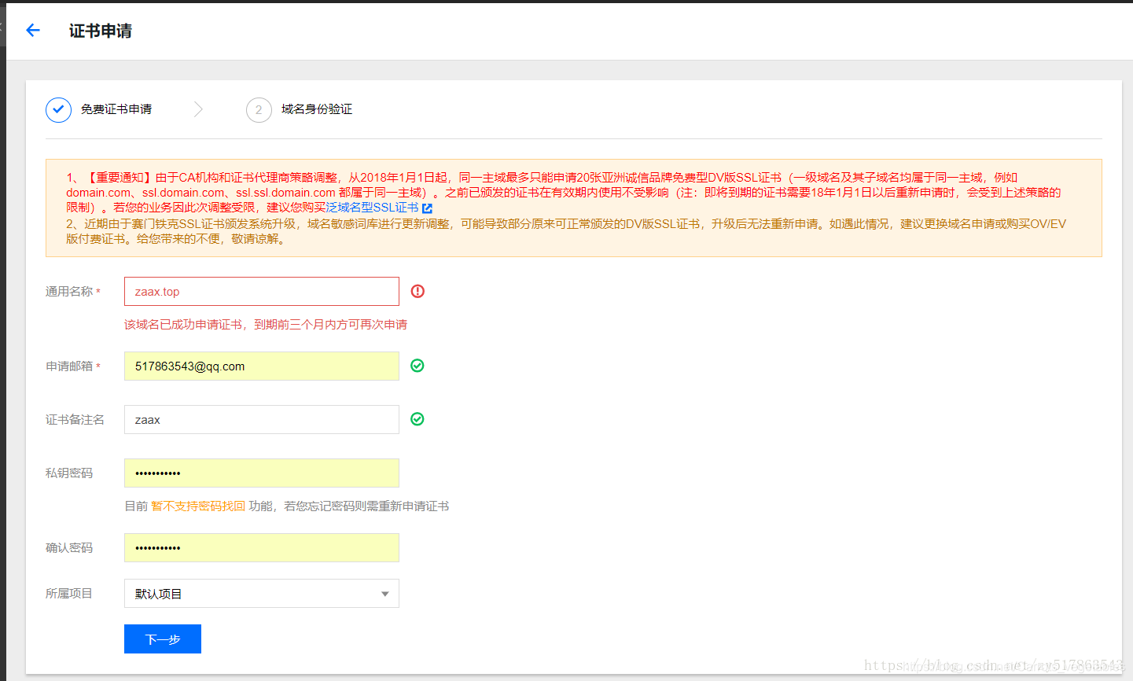
Task: Select the 域名身份验证 step
Action: tap(317, 109)
